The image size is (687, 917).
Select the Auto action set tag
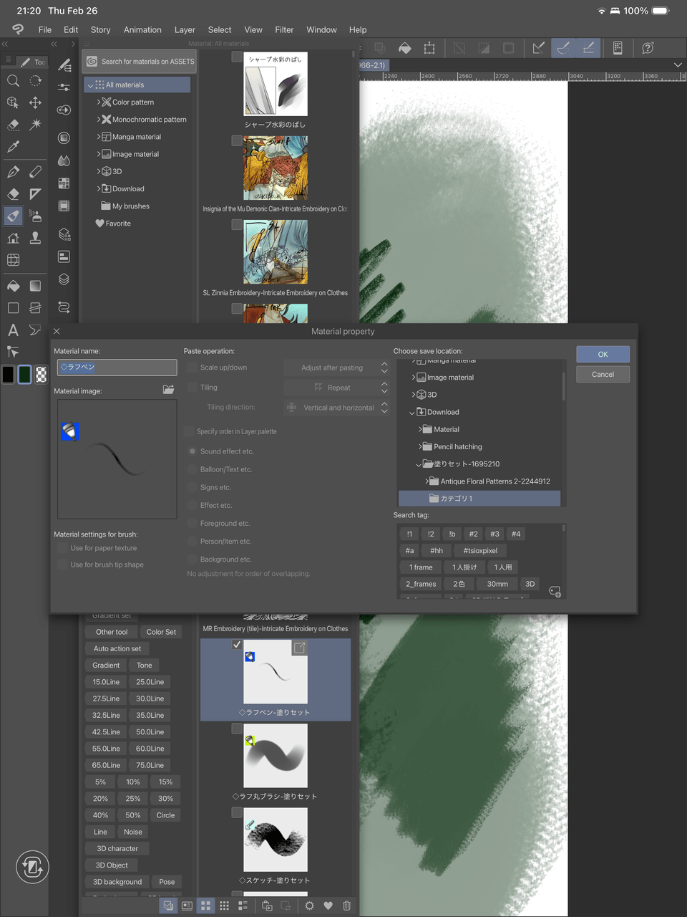click(117, 648)
